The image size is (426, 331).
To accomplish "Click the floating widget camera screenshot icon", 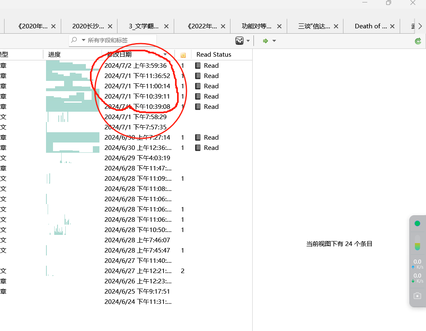I will (417, 296).
